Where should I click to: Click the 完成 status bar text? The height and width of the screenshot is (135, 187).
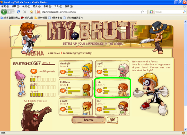[3, 133]
